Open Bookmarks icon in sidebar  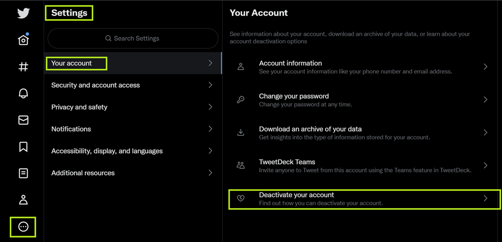tap(23, 147)
